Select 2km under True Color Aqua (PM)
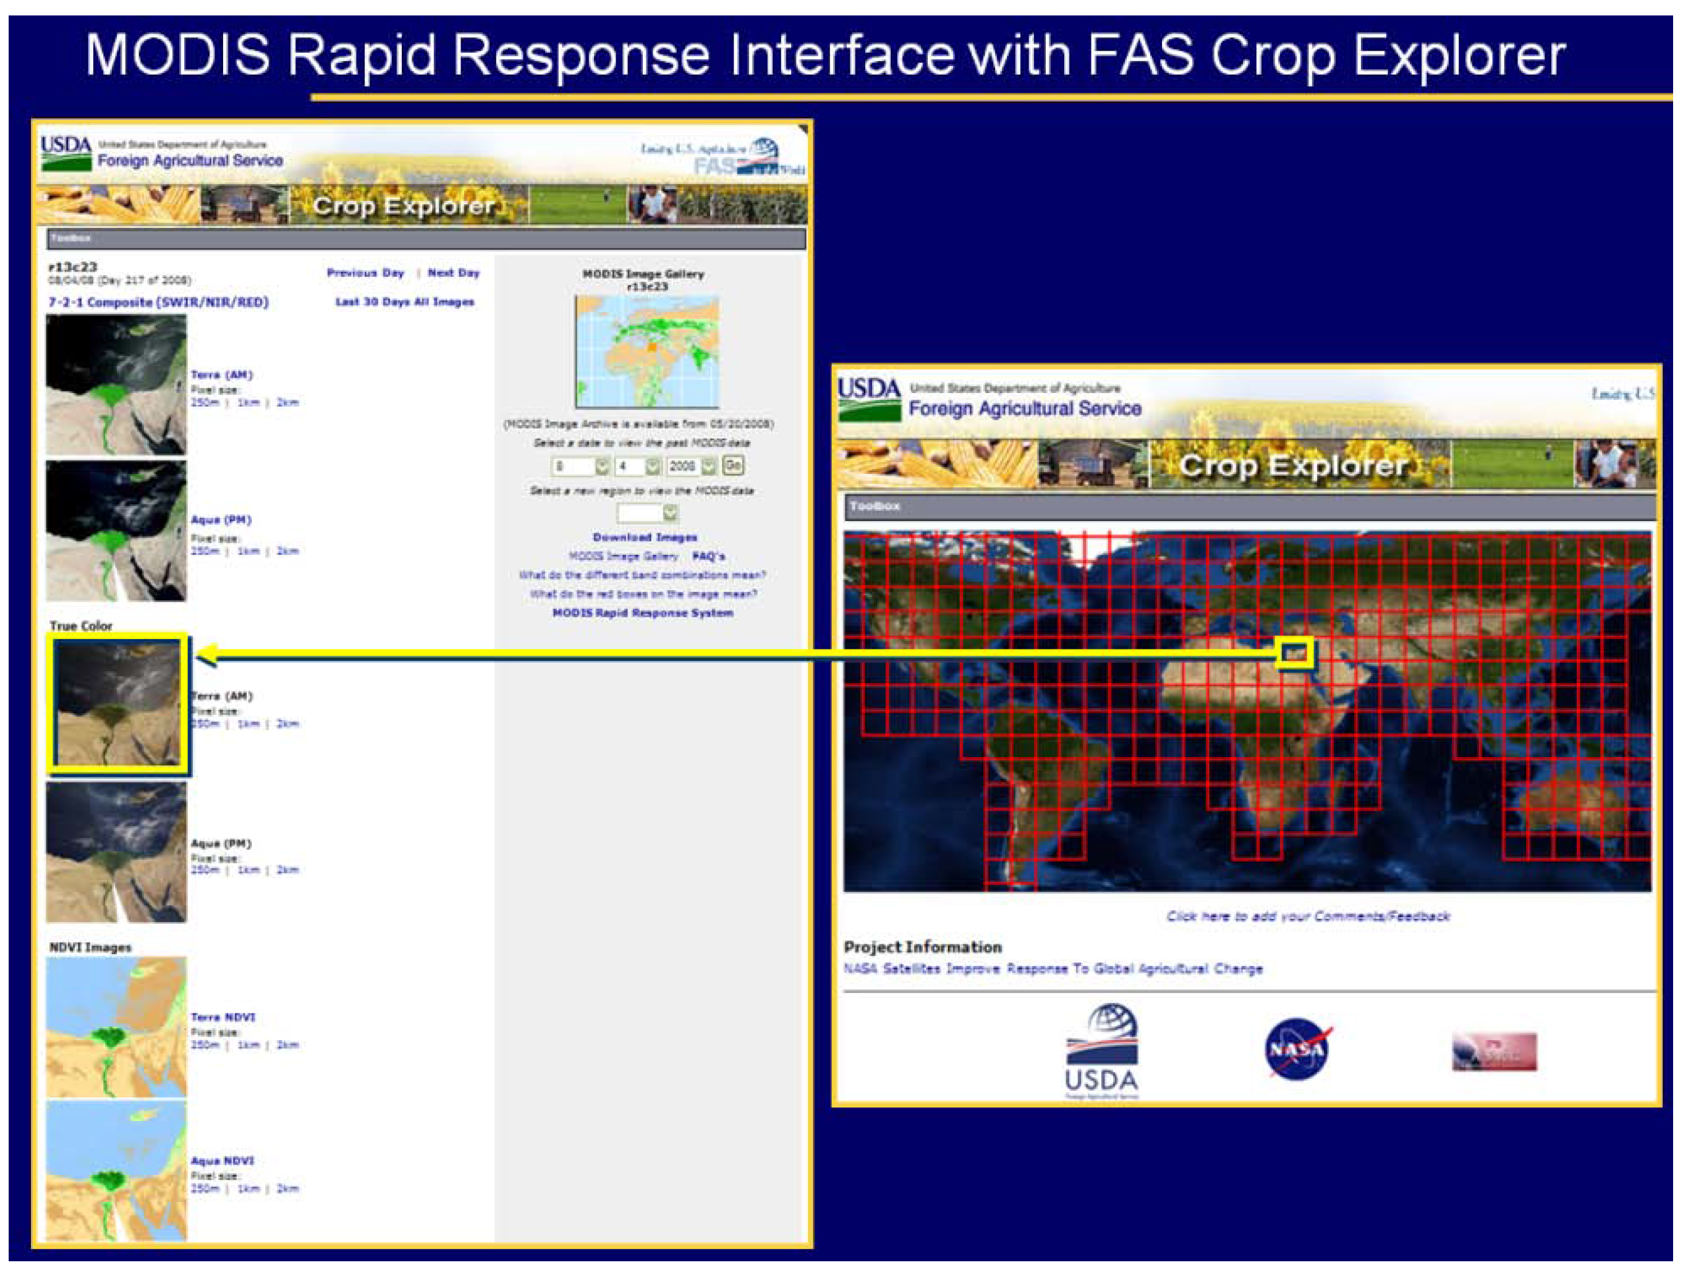Image resolution: width=1683 pixels, height=1273 pixels. click(287, 869)
